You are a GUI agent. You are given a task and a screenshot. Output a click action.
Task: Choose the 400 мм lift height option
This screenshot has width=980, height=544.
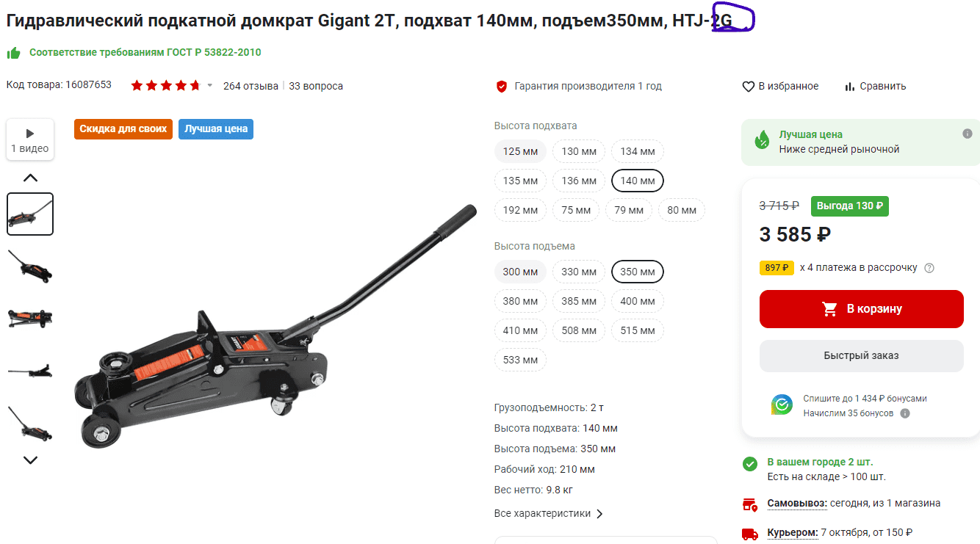[x=638, y=301]
